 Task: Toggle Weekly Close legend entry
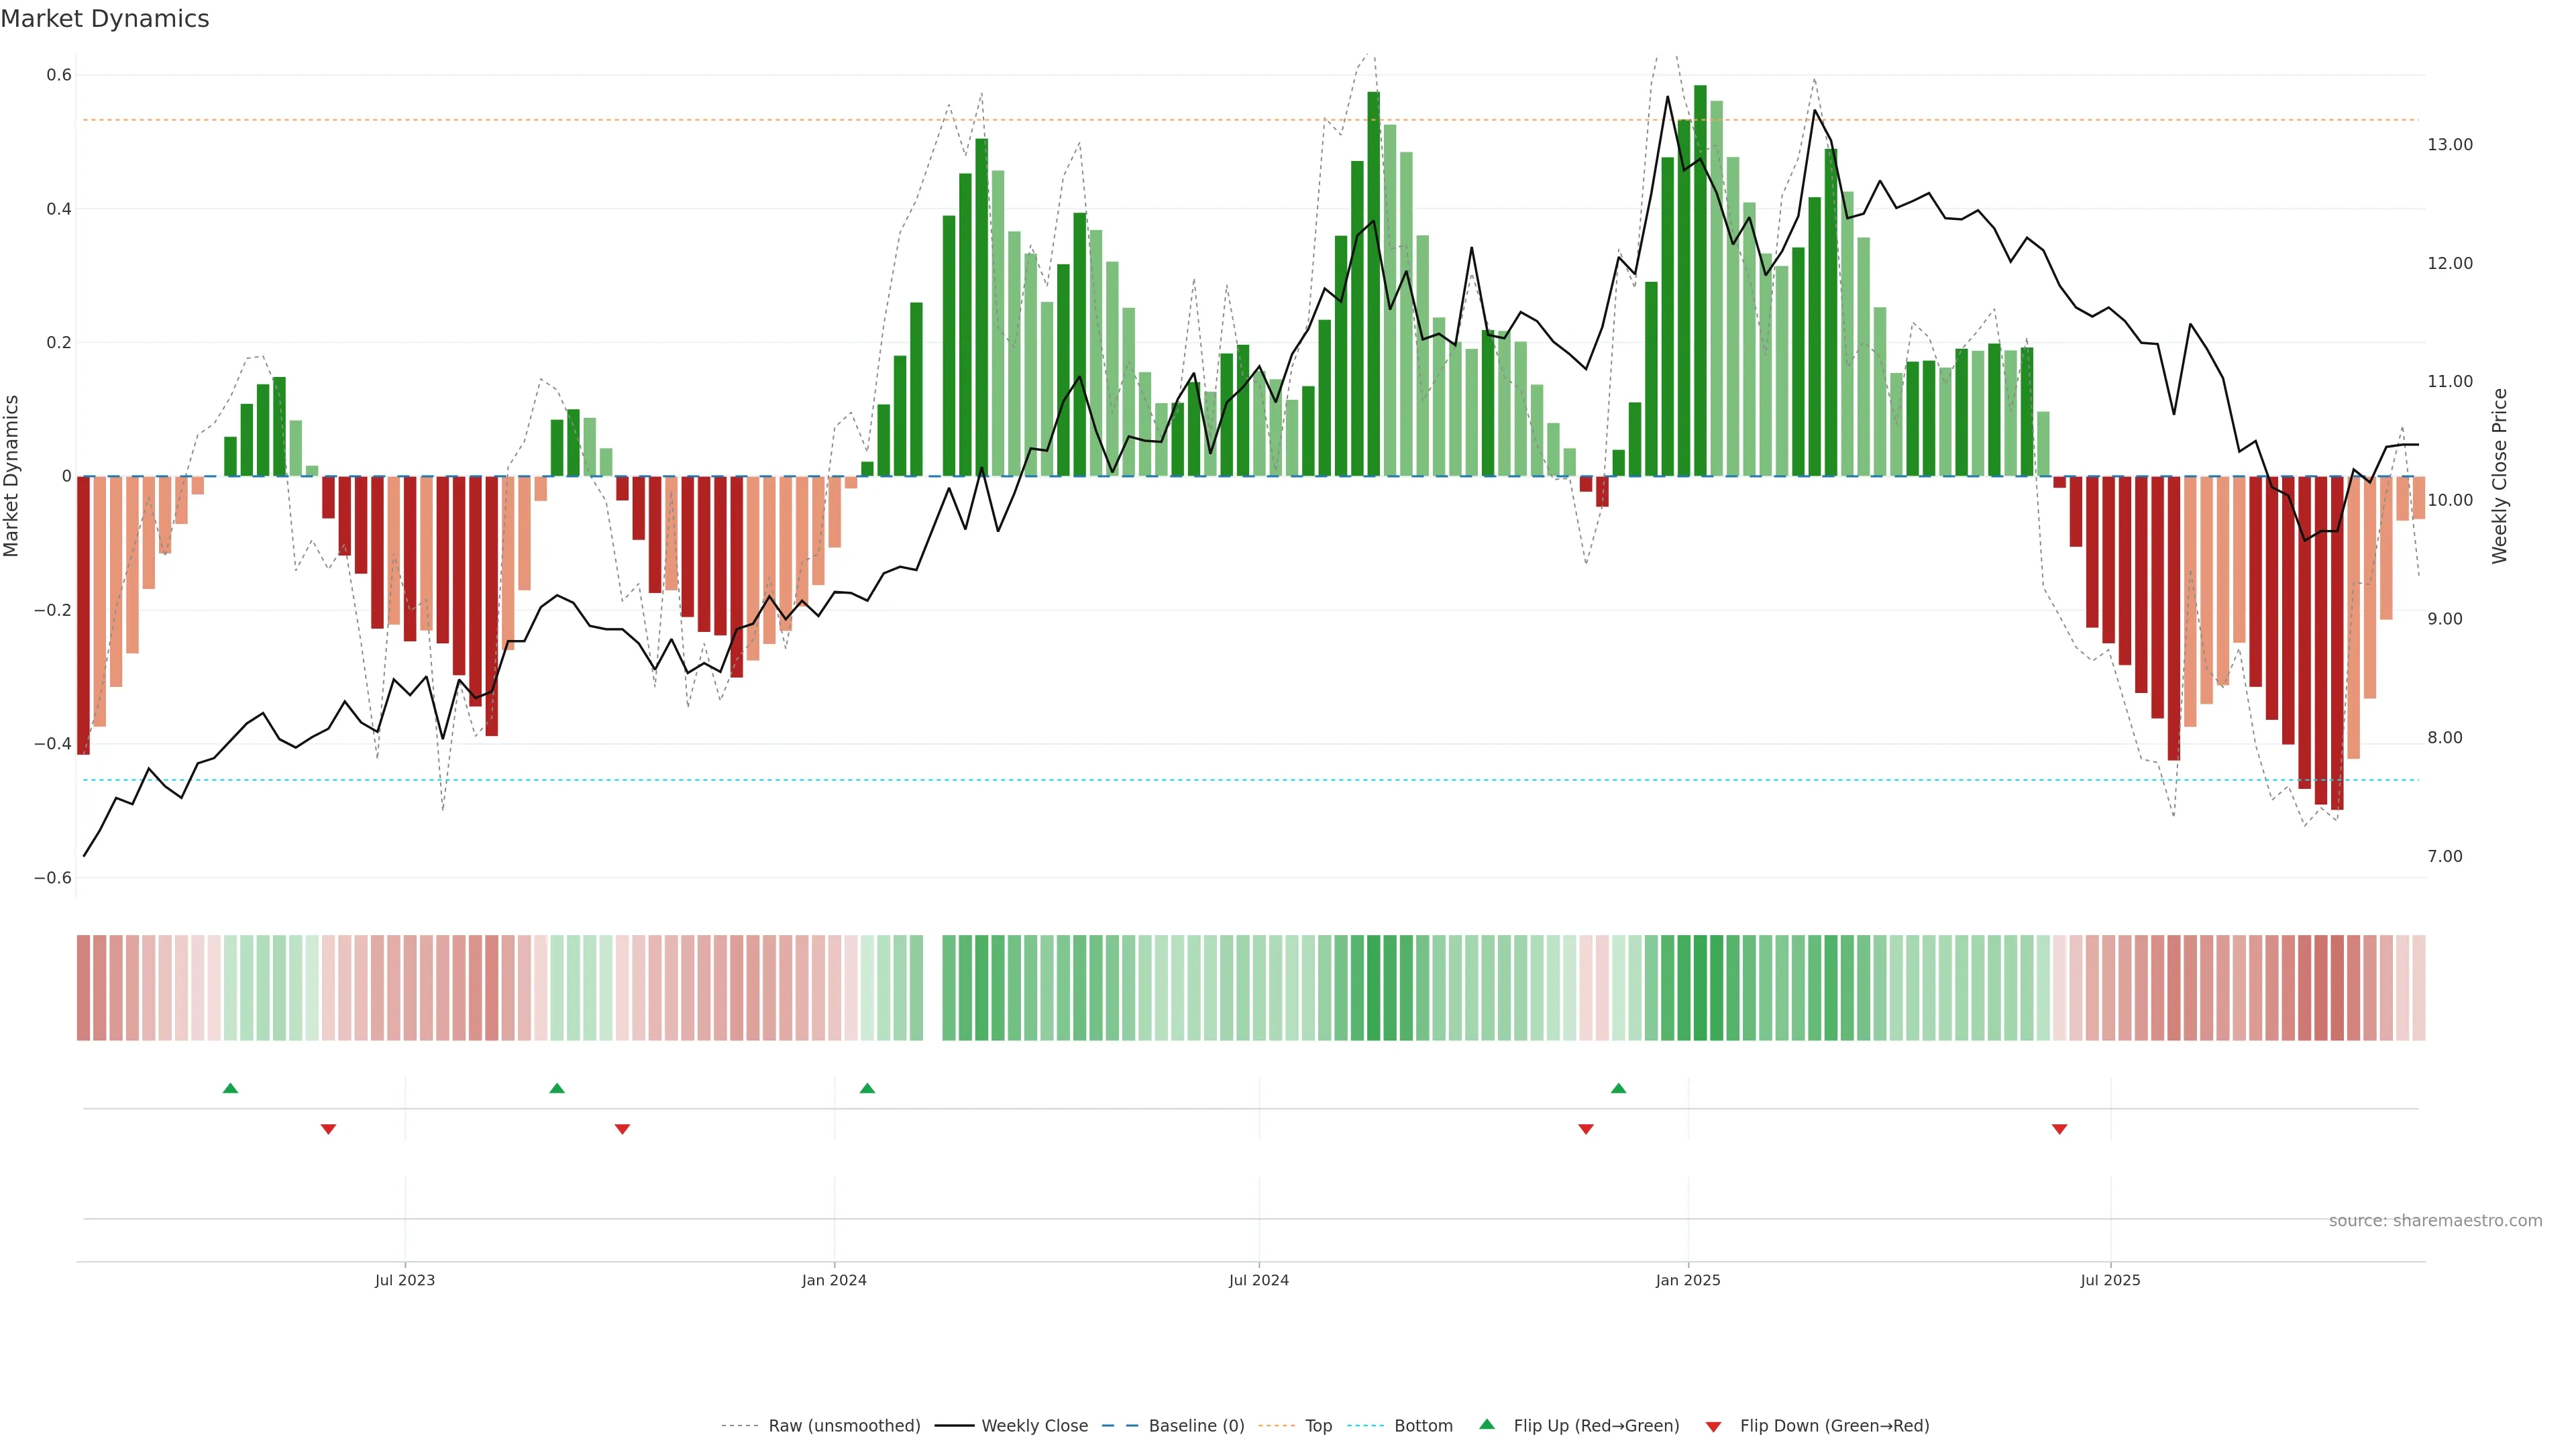click(x=1034, y=1426)
